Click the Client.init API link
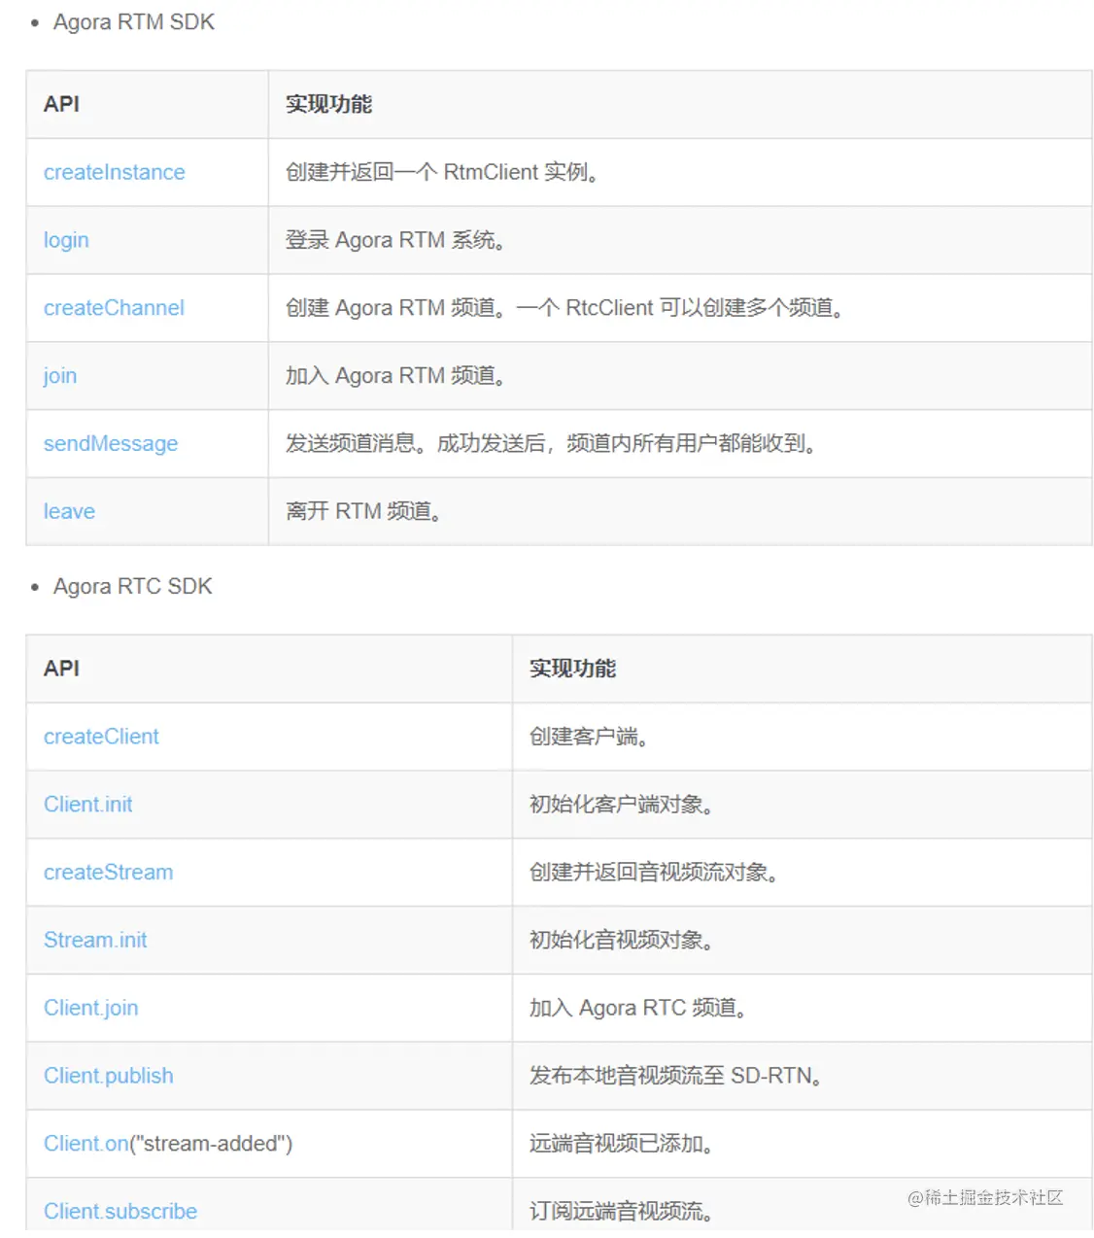The image size is (1094, 1238). tap(87, 805)
